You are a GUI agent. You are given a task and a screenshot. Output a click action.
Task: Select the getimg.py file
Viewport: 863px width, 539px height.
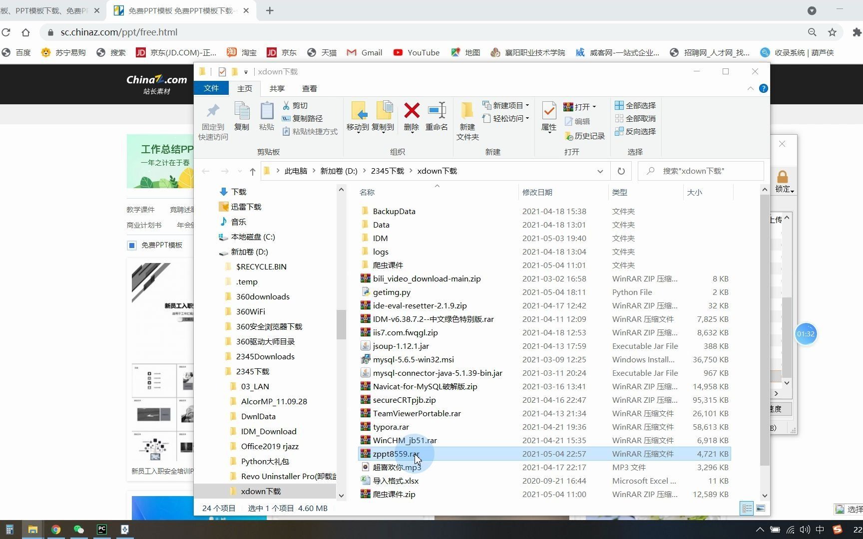tap(392, 292)
